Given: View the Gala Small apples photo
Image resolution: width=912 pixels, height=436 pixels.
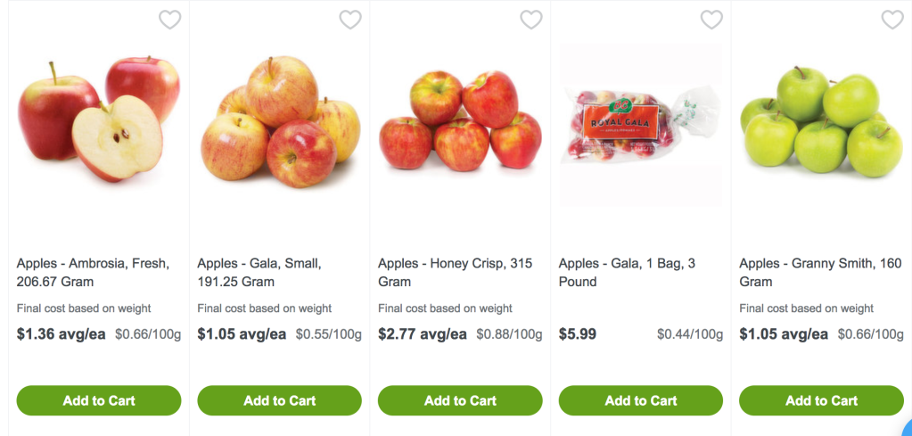Looking at the screenshot, I should [x=279, y=123].
